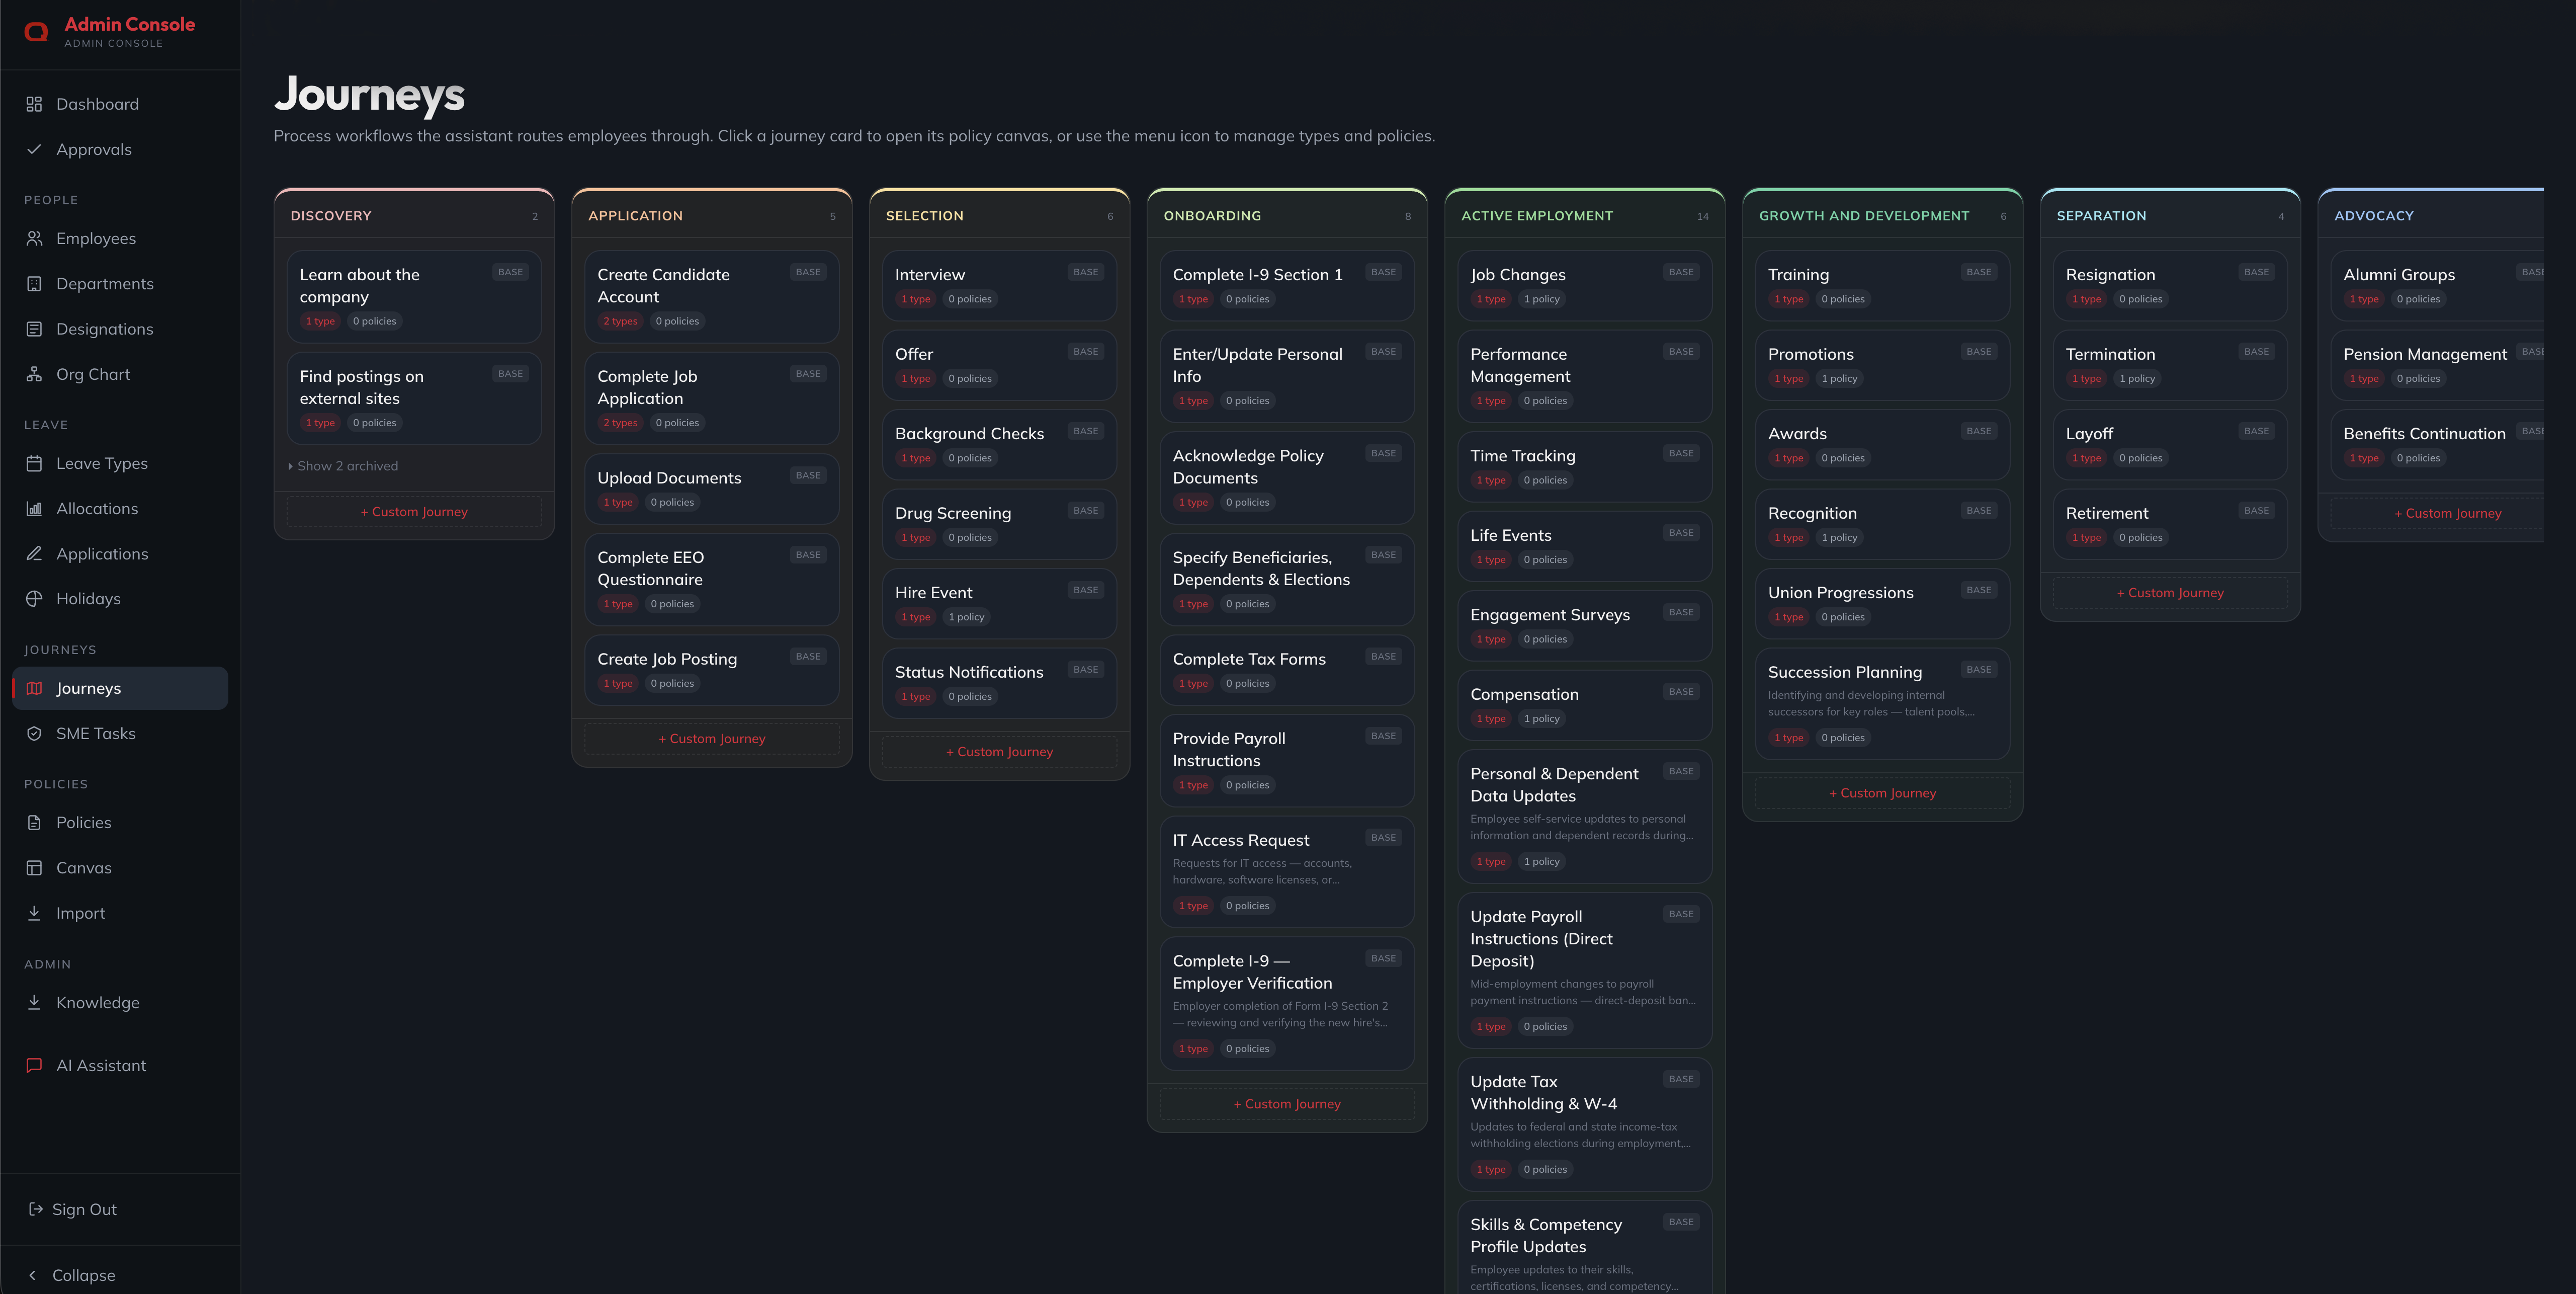Open the Job Changes journey card

click(x=1585, y=285)
